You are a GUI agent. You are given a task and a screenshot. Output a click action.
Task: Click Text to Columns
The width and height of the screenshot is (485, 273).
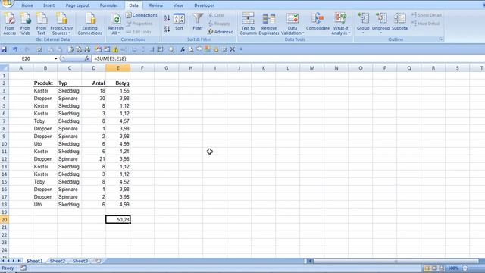click(x=248, y=24)
